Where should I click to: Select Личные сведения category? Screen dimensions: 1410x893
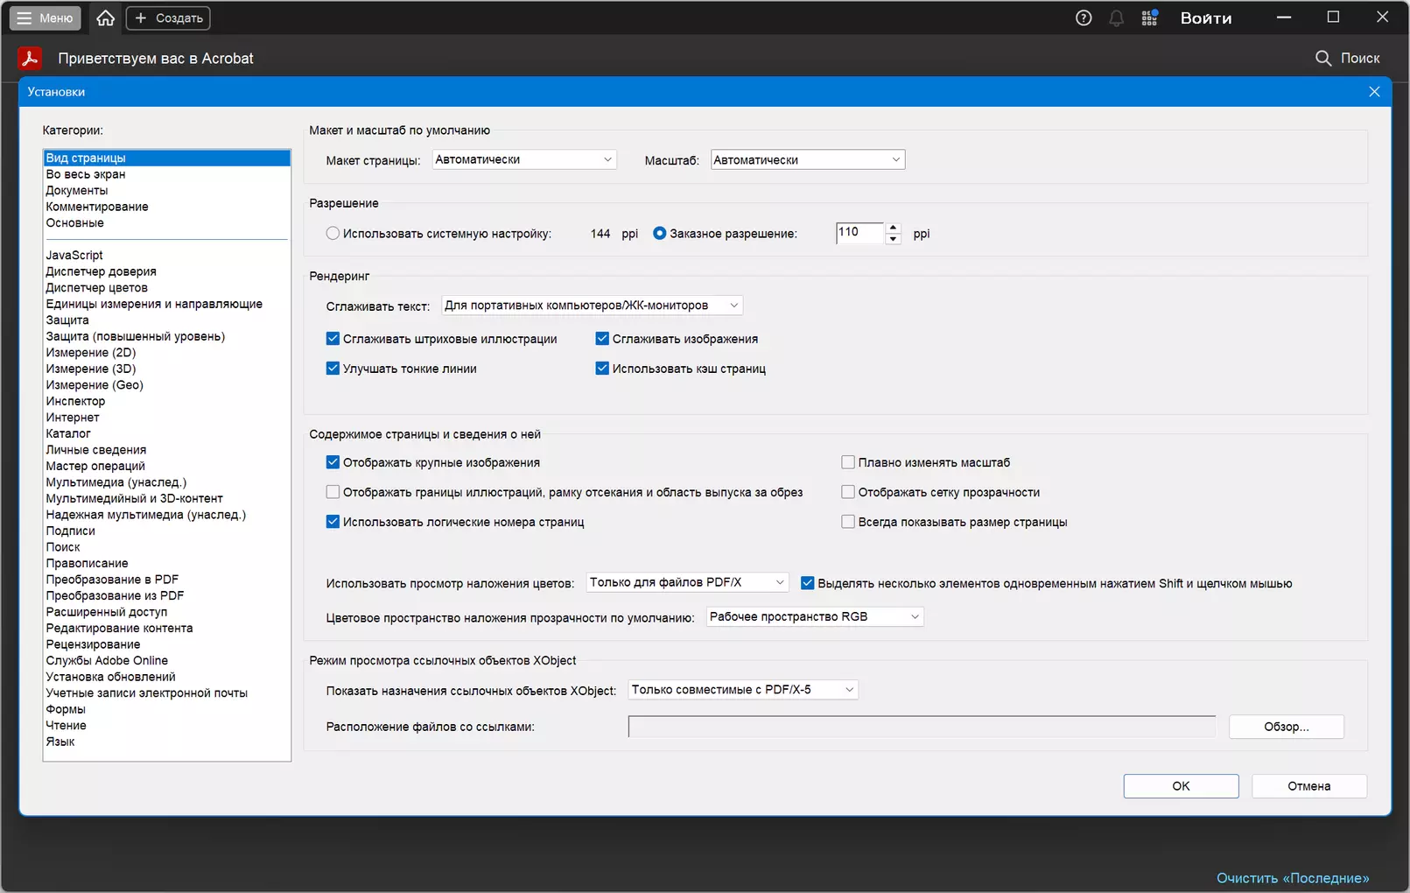96,450
